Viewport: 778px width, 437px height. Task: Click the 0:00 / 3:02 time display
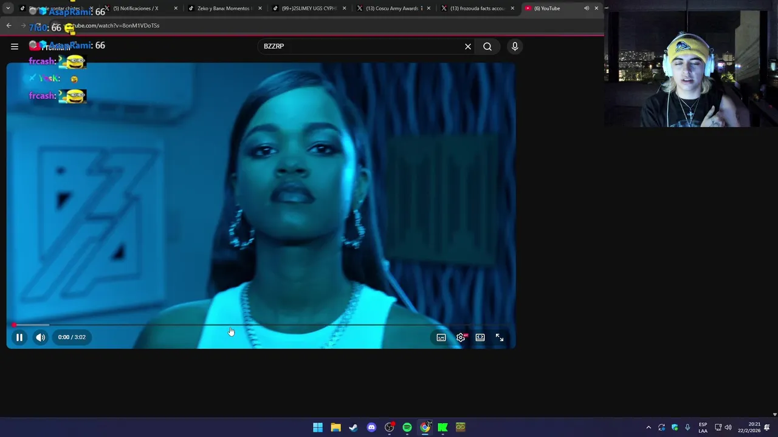tap(72, 337)
